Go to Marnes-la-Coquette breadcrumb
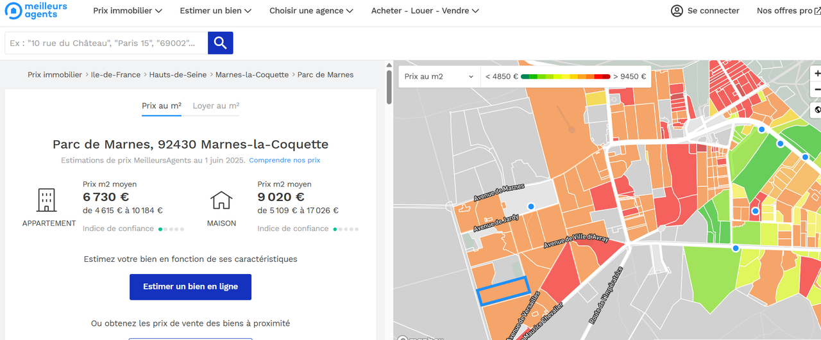Viewport: 821px width, 340px height. (252, 75)
